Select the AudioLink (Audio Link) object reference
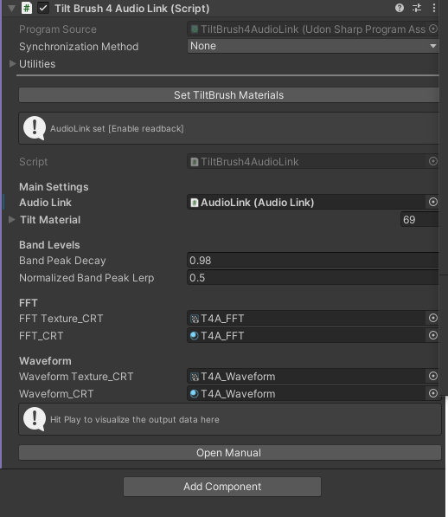448x517 pixels. point(307,202)
